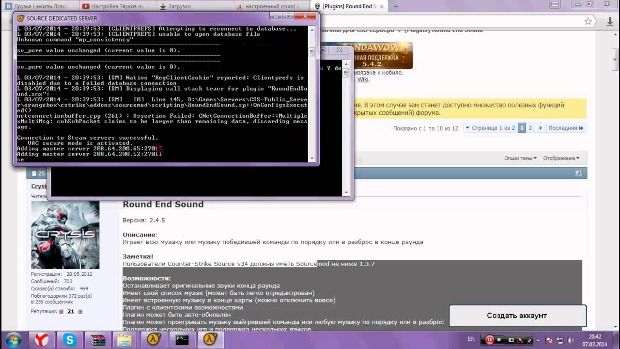Open the Crysis user avatar image
The width and height of the screenshot is (620, 349).
[x=65, y=235]
